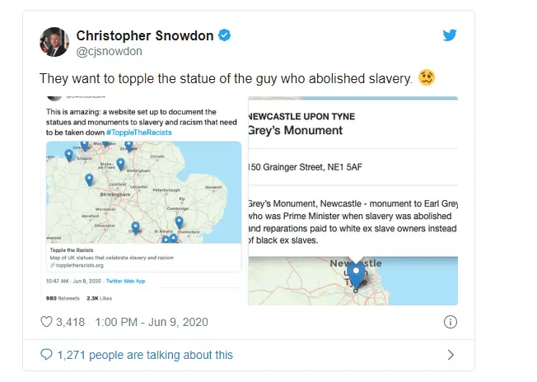The height and width of the screenshot is (382, 537).
Task: Open "1,271 people are talking about this"
Action: tap(145, 355)
